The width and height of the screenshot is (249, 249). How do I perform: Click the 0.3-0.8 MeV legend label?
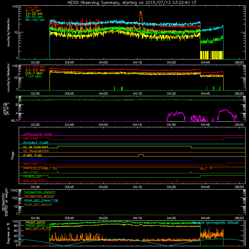click(35, 70)
